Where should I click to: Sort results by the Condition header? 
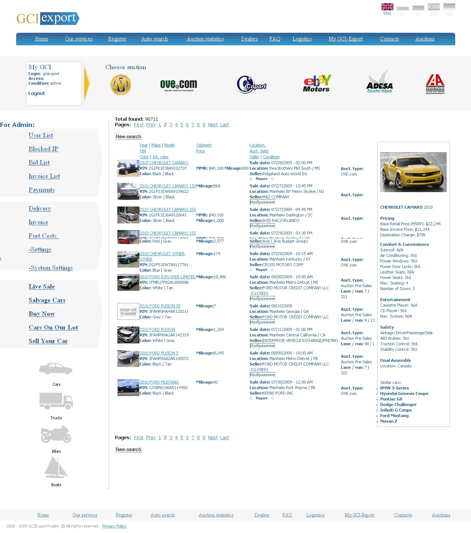click(x=271, y=157)
